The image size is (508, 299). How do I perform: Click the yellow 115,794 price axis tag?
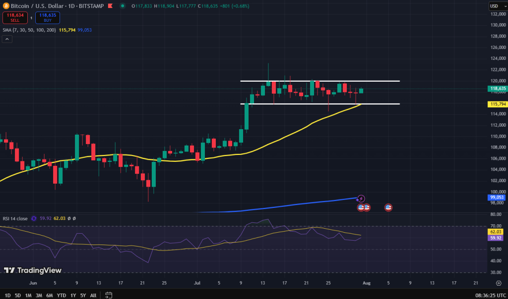coord(497,104)
